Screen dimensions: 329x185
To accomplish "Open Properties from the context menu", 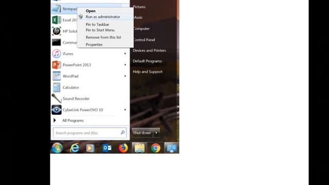I will coord(94,45).
